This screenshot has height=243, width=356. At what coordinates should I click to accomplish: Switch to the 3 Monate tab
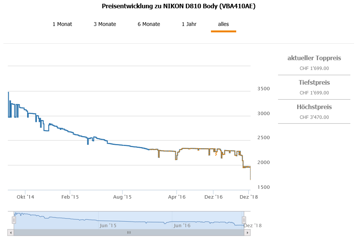pos(105,24)
